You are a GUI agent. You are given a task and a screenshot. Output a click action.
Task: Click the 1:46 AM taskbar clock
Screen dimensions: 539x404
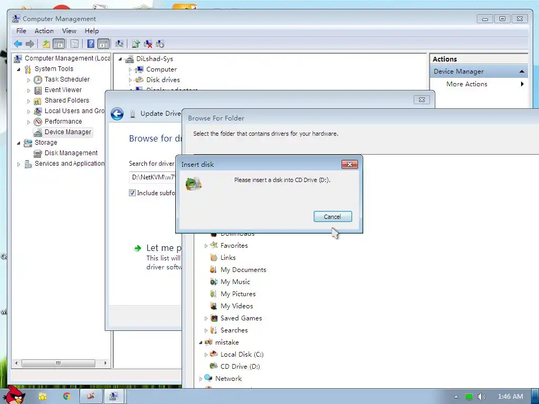click(x=511, y=397)
